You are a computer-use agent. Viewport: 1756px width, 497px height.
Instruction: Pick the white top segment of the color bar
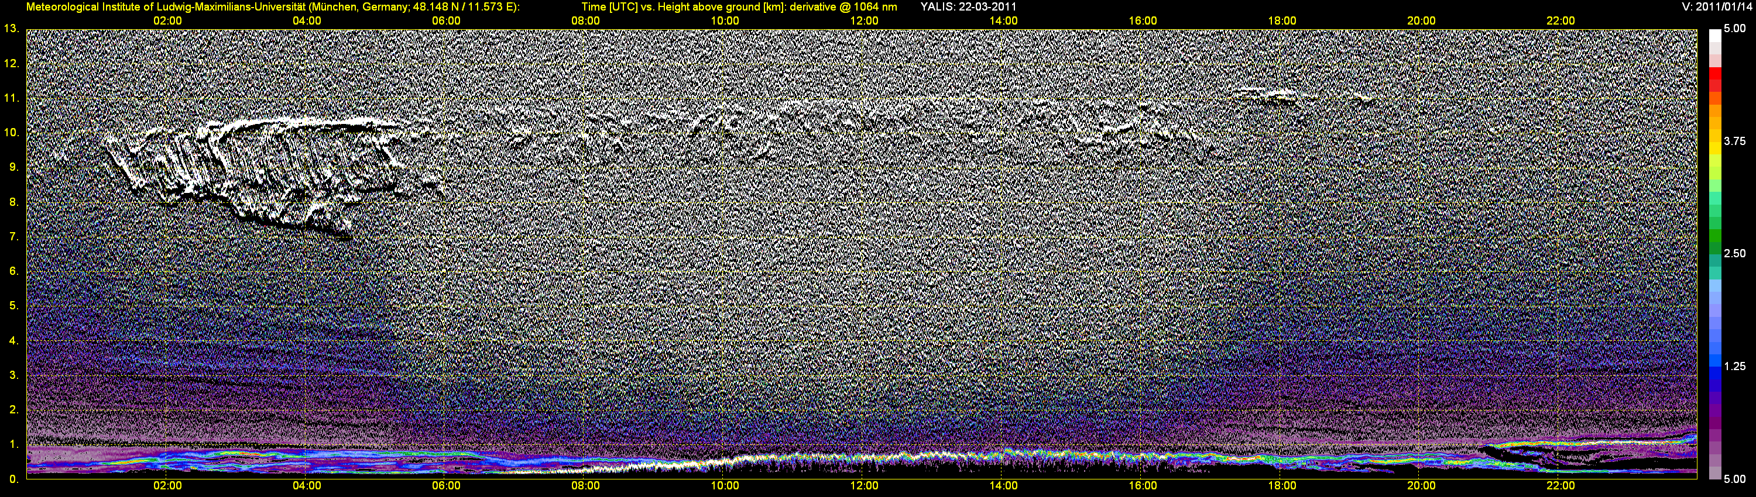pos(1715,34)
